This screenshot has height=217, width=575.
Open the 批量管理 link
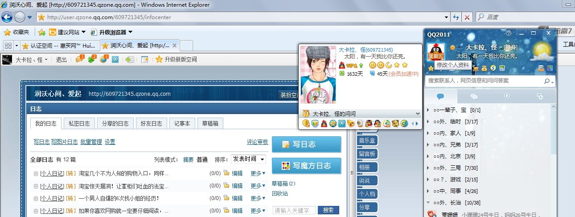tap(91, 142)
